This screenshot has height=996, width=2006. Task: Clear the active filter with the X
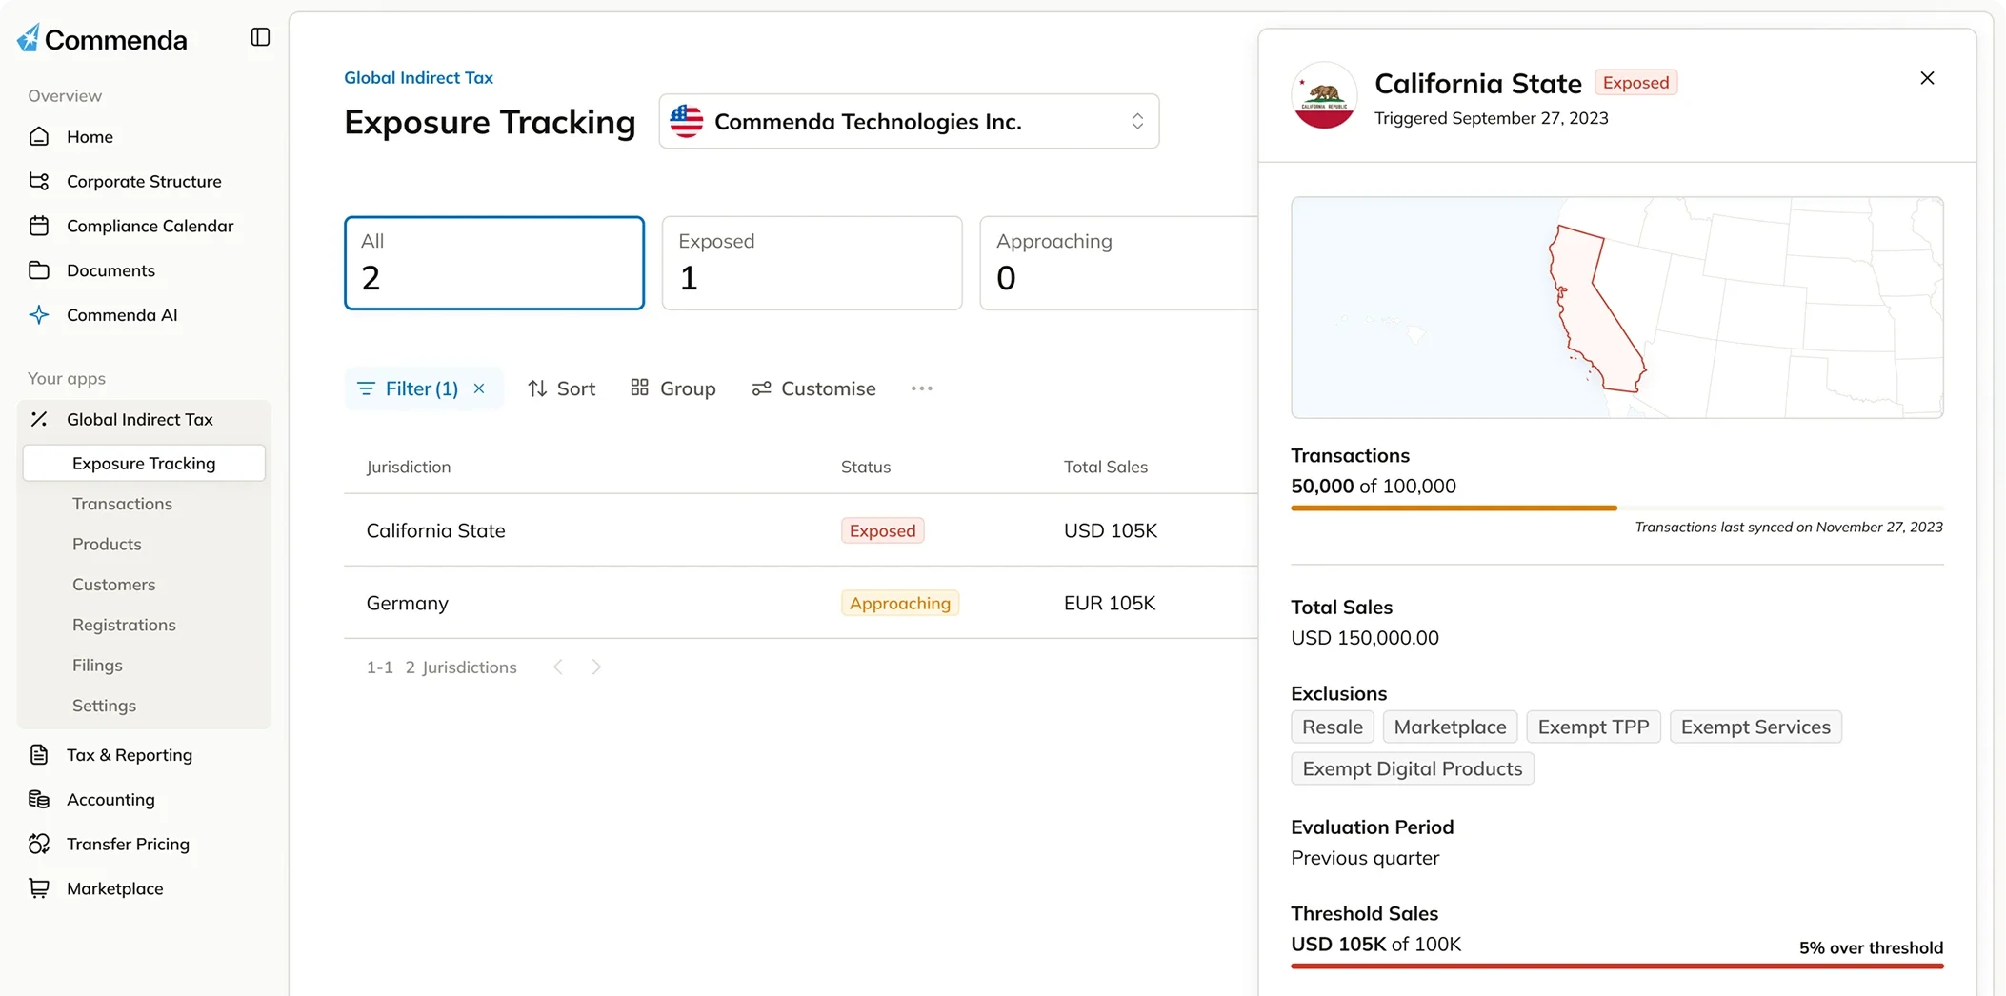point(479,388)
